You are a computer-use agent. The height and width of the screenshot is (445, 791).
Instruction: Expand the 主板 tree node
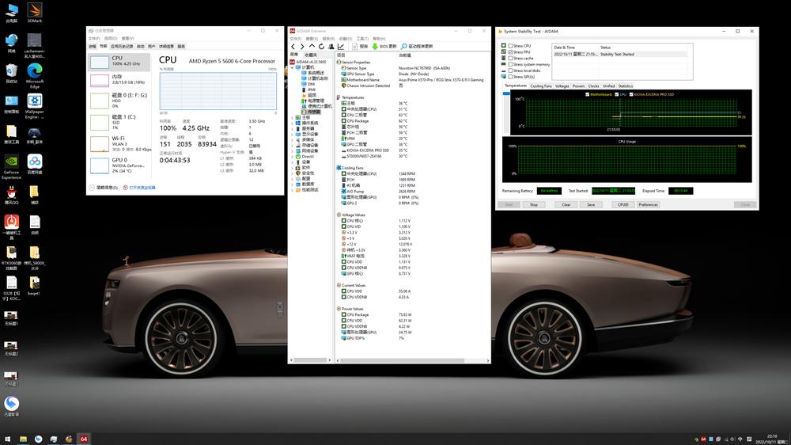[293, 117]
